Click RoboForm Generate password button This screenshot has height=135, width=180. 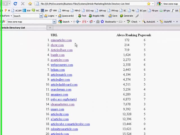(x=126, y=16)
